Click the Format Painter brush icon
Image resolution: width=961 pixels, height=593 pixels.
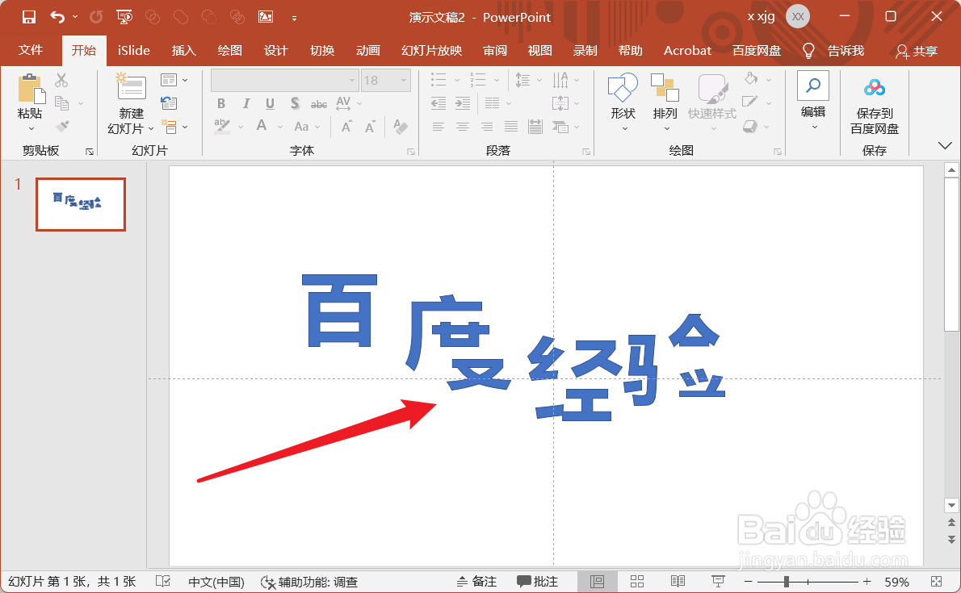(x=62, y=126)
